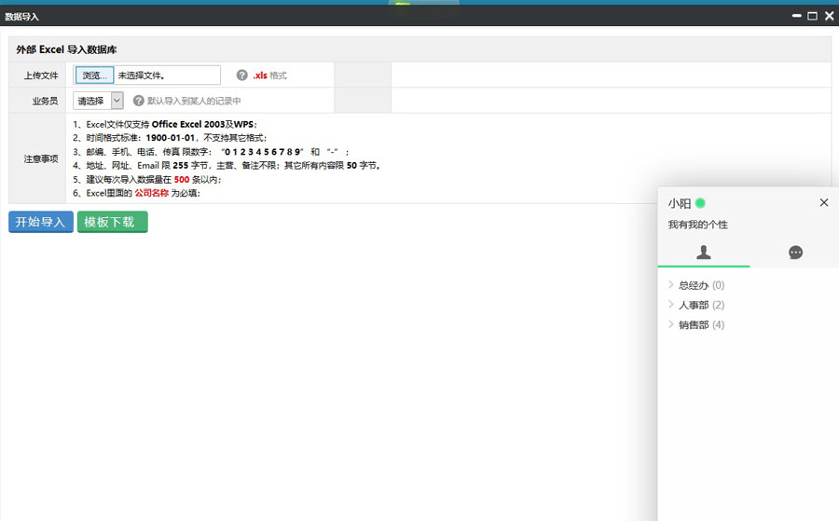839x521 pixels.
Task: Switch to the contacts person icon tab
Action: 704,253
